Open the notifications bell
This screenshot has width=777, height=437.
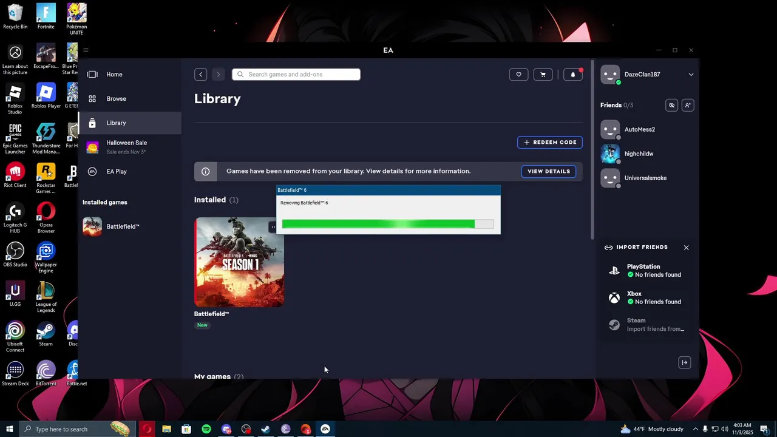(573, 74)
